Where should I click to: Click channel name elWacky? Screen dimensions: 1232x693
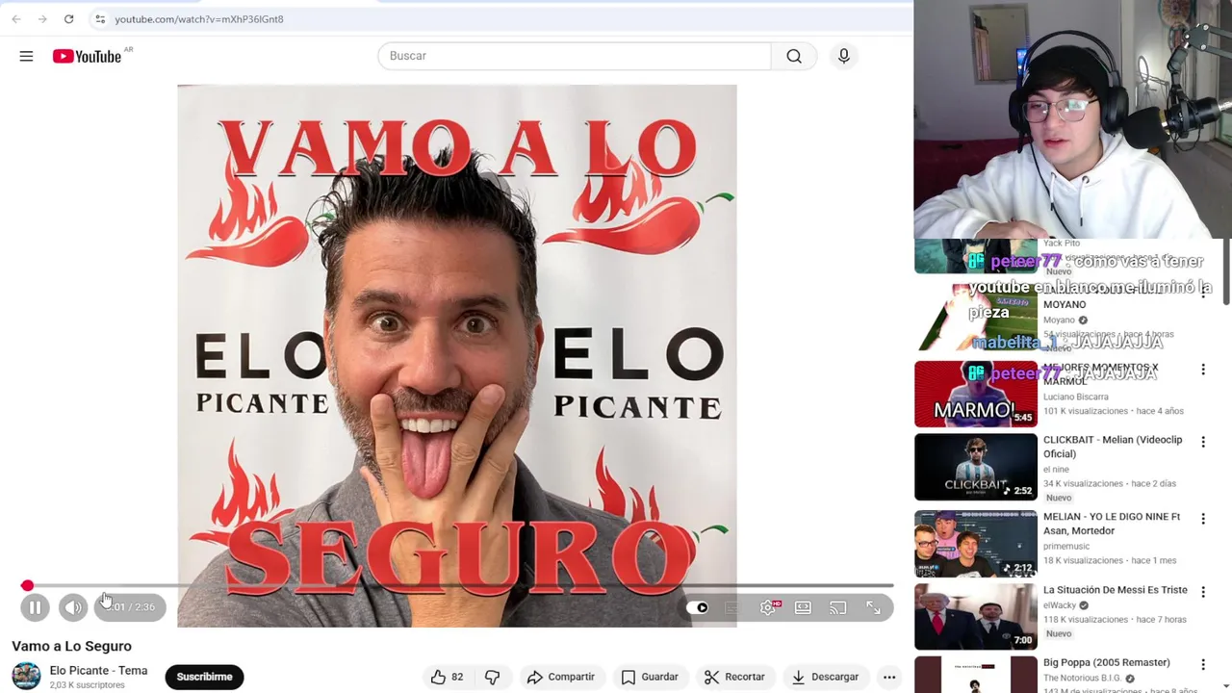click(x=1060, y=605)
